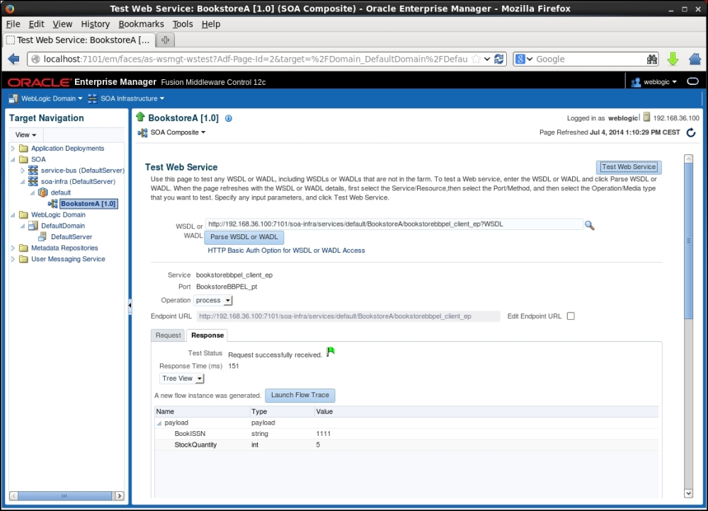Bookmark this page with the star icon
Image resolution: width=708 pixels, height=511 pixels.
476,59
